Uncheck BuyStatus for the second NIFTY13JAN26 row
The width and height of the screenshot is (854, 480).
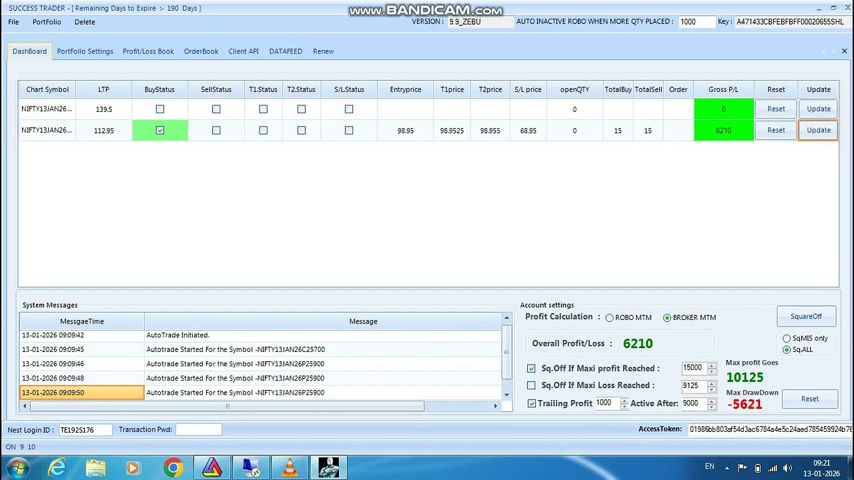(x=159, y=130)
